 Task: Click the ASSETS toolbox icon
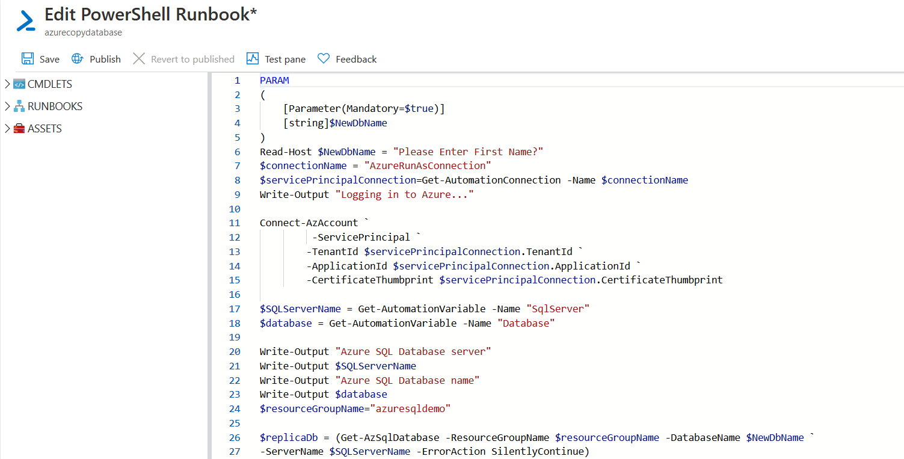pos(19,129)
